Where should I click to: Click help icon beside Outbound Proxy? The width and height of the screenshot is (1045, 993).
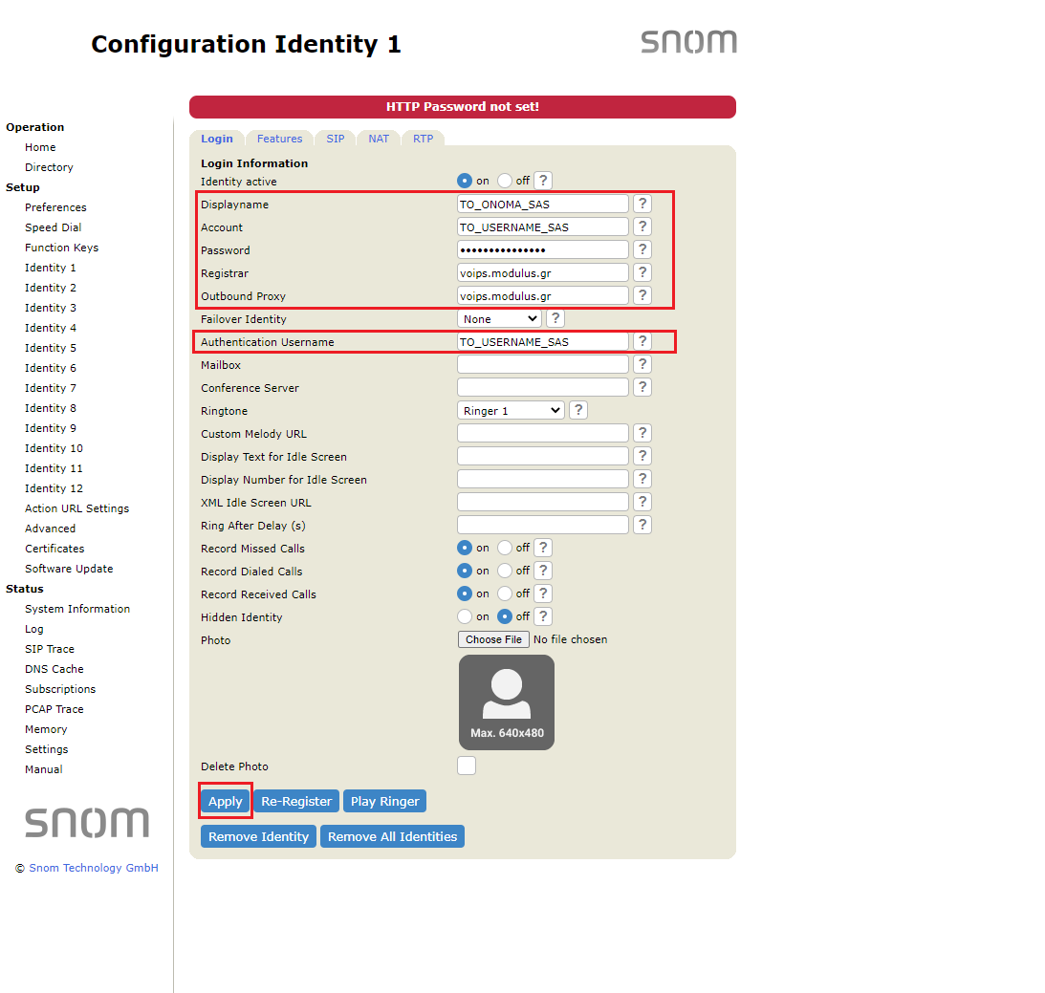coord(642,295)
